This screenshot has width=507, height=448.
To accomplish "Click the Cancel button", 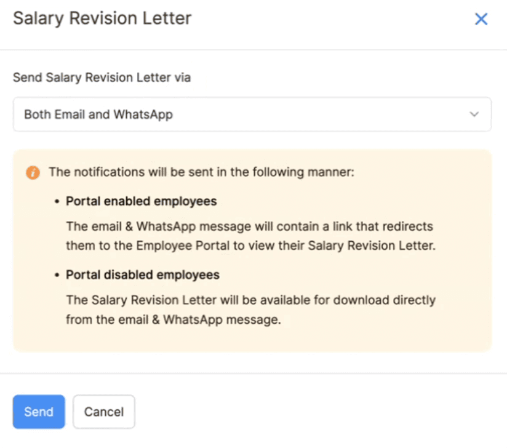I will coord(103,412).
